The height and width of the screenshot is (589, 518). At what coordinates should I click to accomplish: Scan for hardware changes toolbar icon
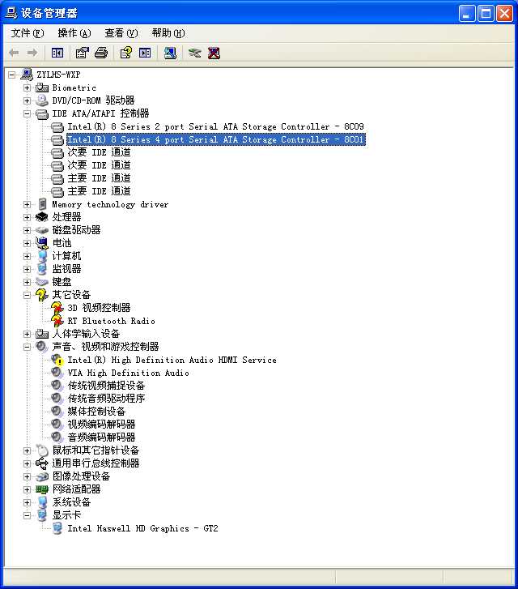(170, 53)
